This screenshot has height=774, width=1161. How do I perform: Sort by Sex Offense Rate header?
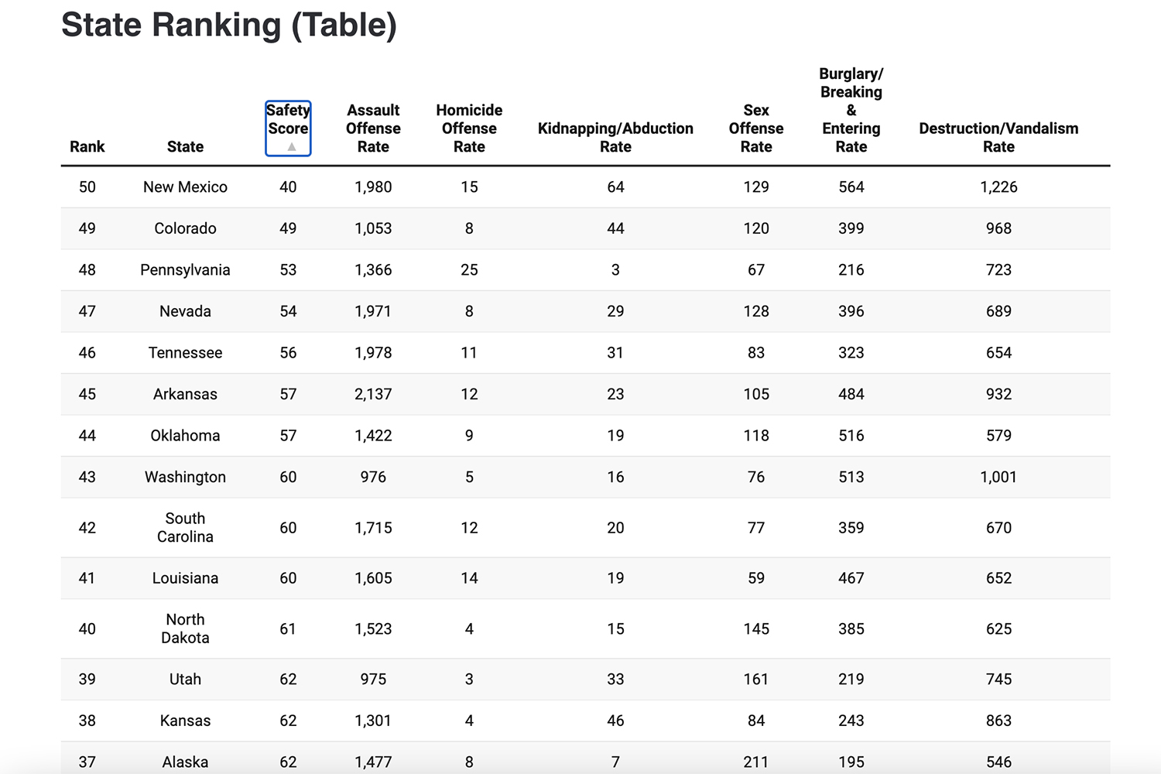(x=755, y=128)
